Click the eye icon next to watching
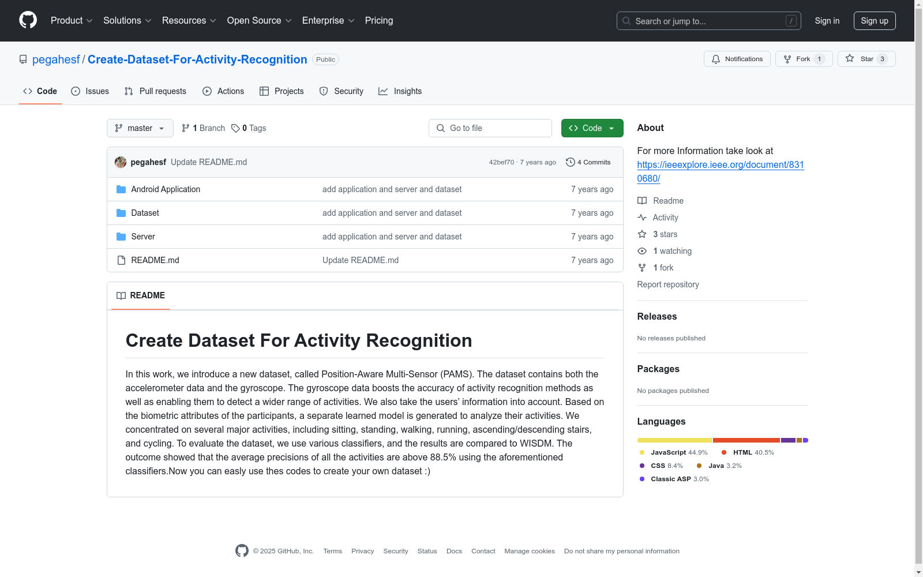This screenshot has width=923, height=577. point(642,251)
